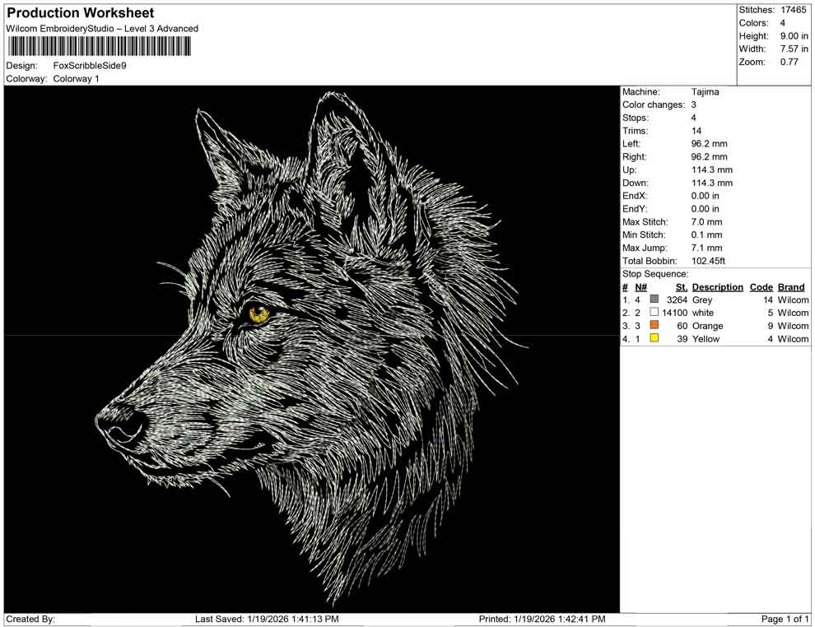Click the Production Worksheet title
Image resolution: width=815 pixels, height=627 pixels.
pos(80,13)
